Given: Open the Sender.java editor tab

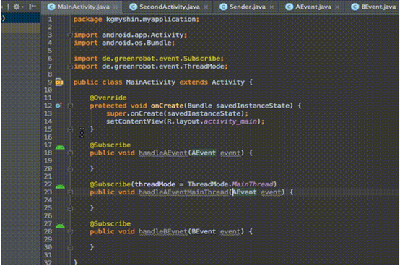Looking at the screenshot, I should (x=247, y=7).
